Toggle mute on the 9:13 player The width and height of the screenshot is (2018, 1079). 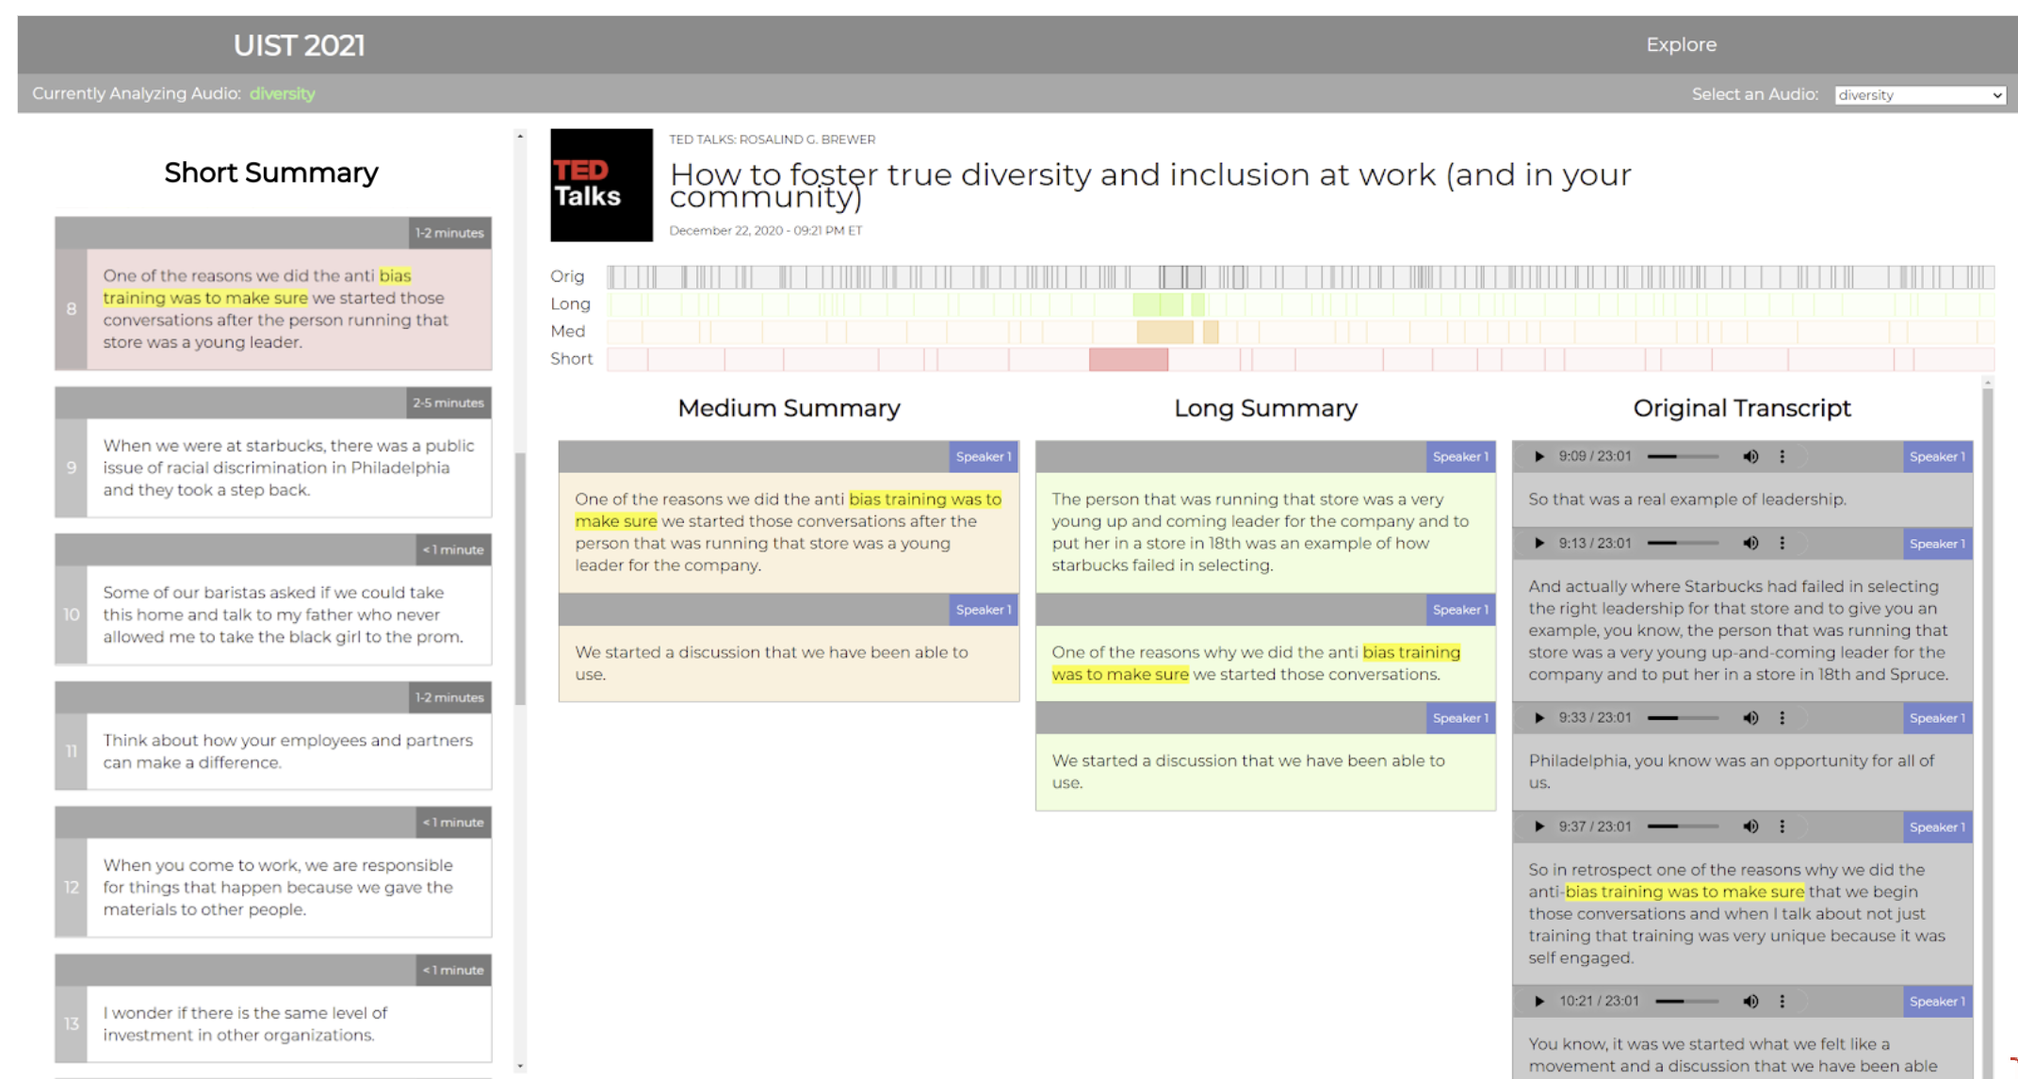click(1750, 544)
